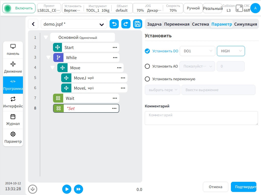Image resolution: width=261 pixels, height=195 pixels.
Task: Open the three-dot menu on Start row
Action: (115, 47)
